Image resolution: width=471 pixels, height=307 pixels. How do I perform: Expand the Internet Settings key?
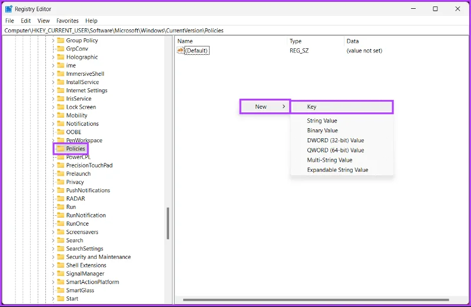(x=53, y=91)
